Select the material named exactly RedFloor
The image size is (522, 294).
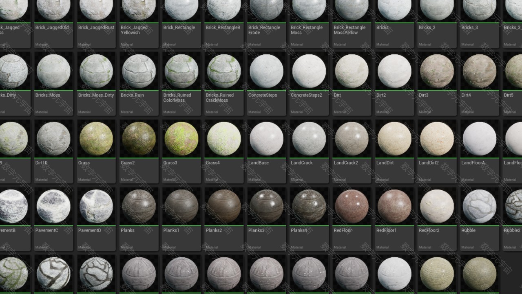pyautogui.click(x=352, y=219)
